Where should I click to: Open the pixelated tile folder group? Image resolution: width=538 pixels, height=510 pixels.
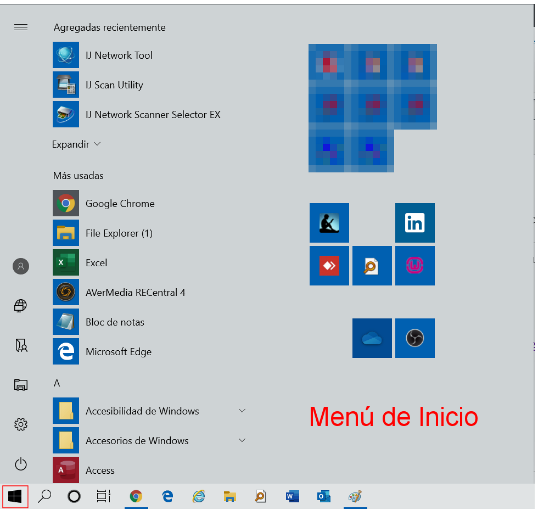click(373, 108)
